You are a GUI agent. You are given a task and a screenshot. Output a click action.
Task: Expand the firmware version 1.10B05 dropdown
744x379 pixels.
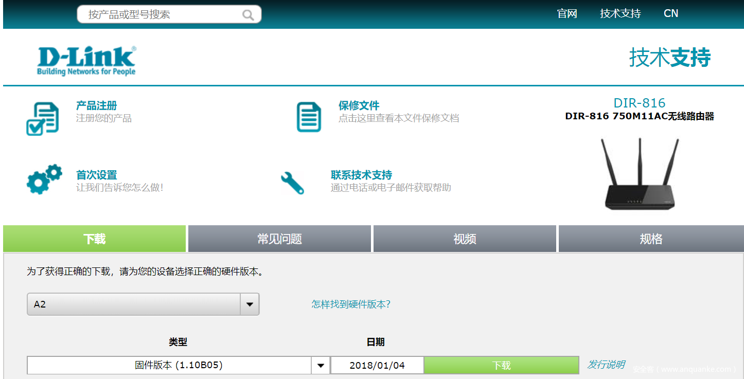coord(321,366)
